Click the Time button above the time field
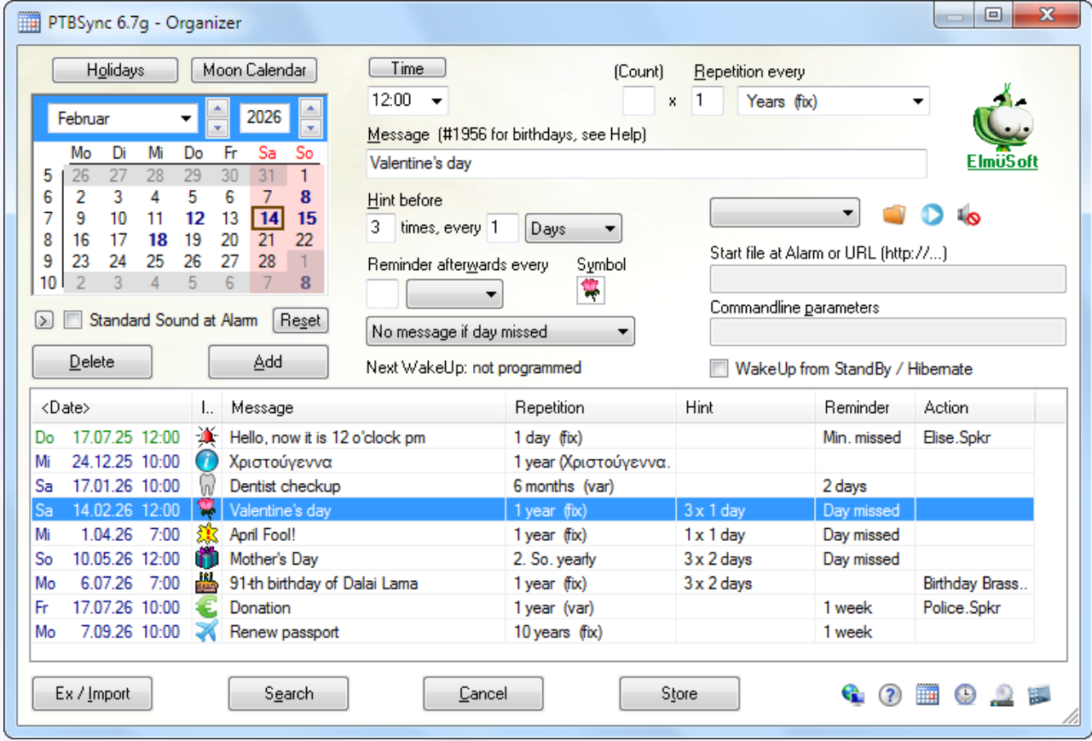Image resolution: width=1092 pixels, height=741 pixels. tap(407, 67)
